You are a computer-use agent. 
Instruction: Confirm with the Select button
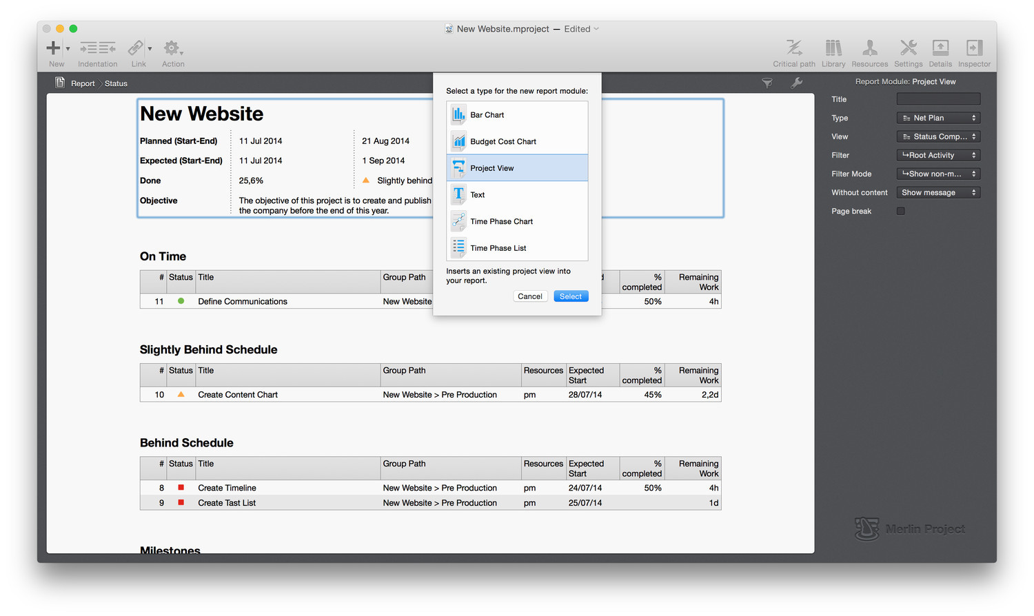(570, 296)
